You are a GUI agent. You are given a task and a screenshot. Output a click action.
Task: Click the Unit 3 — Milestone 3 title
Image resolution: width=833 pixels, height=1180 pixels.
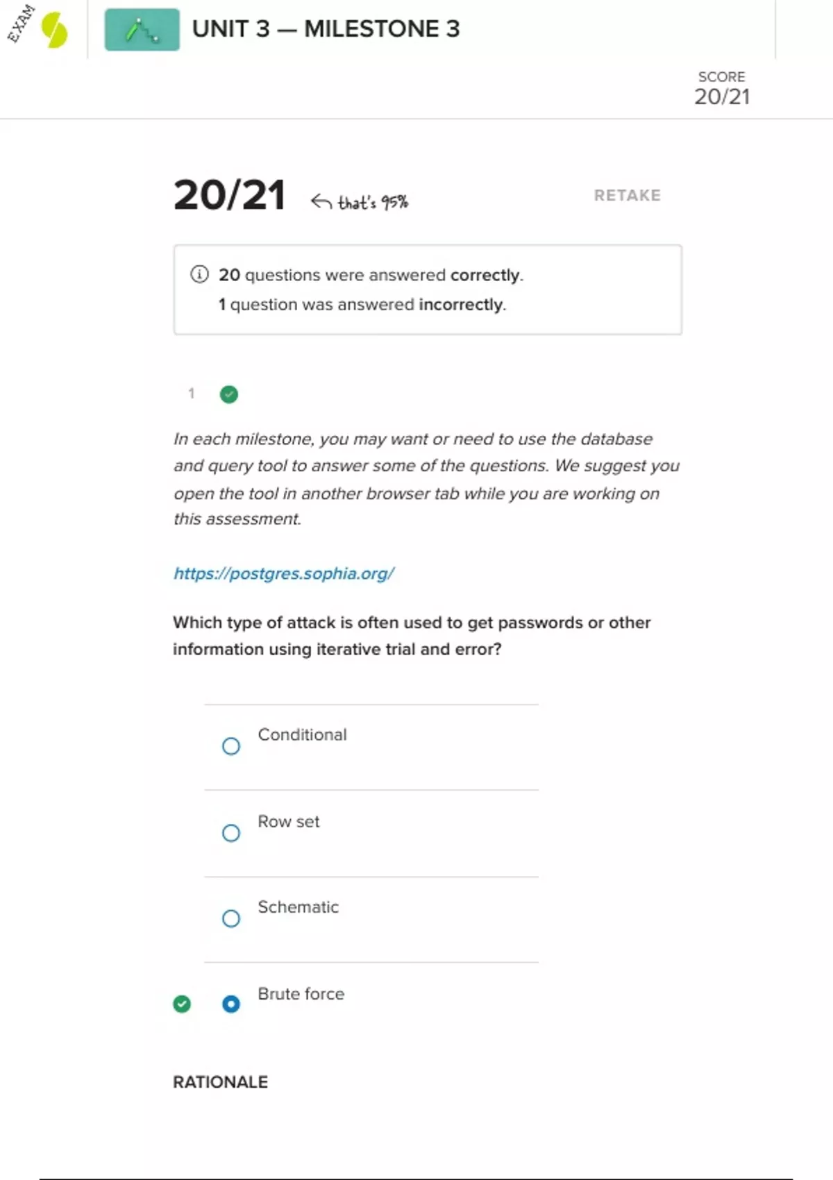pyautogui.click(x=326, y=29)
